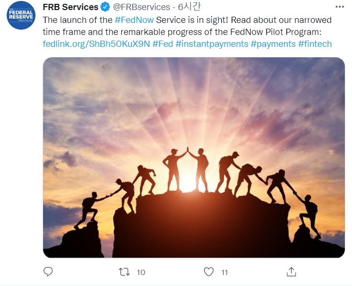Screen dimensions: 352x286
Task: Open the three-dot more options menu
Action: tap(340, 7)
